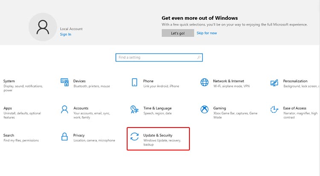Focus the Find a setting search box
This screenshot has width=320, height=176.
click(159, 57)
